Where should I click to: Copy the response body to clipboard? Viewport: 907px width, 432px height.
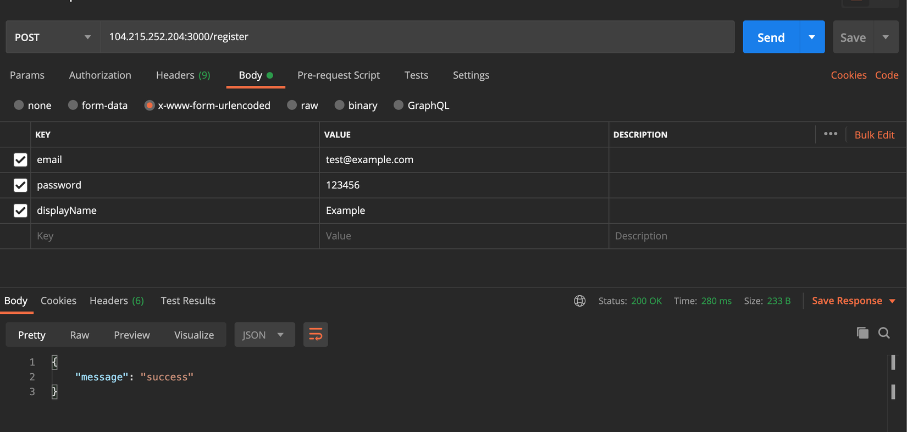pos(862,333)
